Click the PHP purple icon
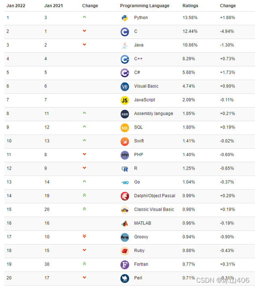255x287 pixels. 125,155
